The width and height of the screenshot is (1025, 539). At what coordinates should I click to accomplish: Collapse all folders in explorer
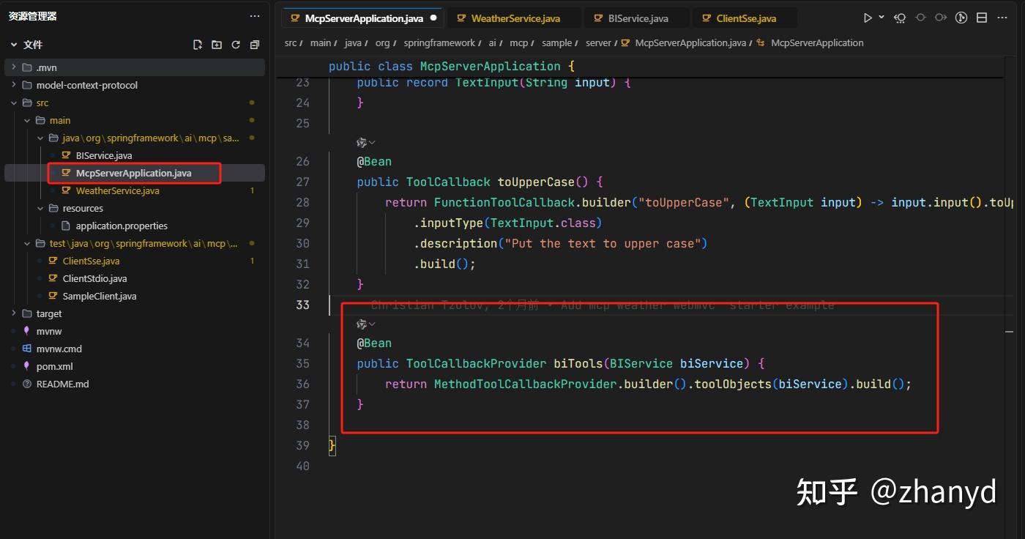255,45
